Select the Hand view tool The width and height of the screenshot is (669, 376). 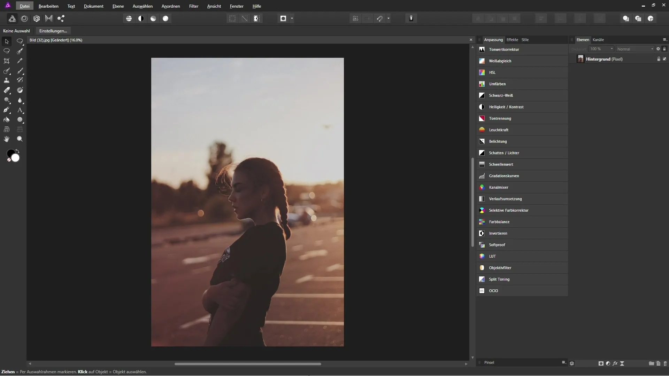pyautogui.click(x=7, y=139)
